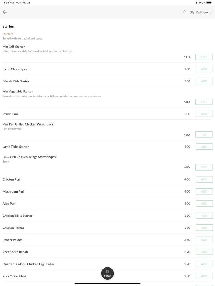Open the floating MENU button
This screenshot has height=286, width=215.
tap(107, 273)
